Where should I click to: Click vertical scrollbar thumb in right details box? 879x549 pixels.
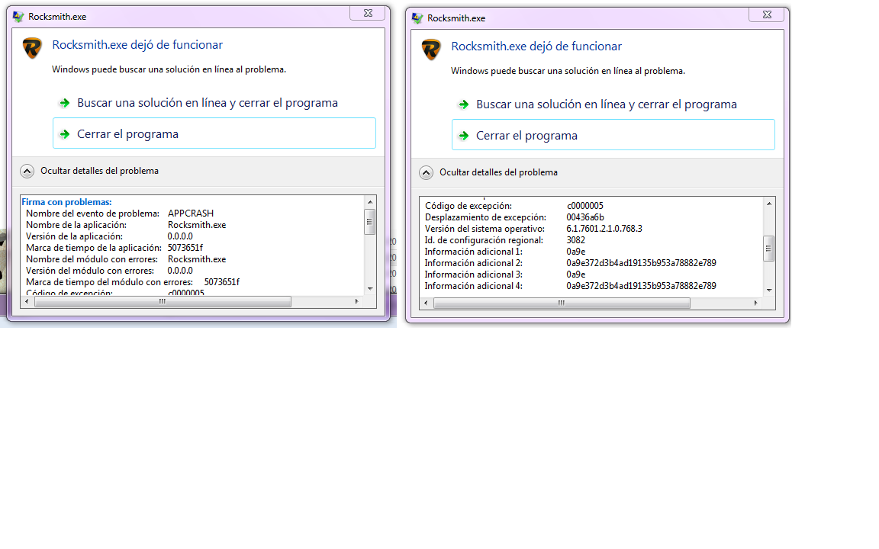(769, 249)
